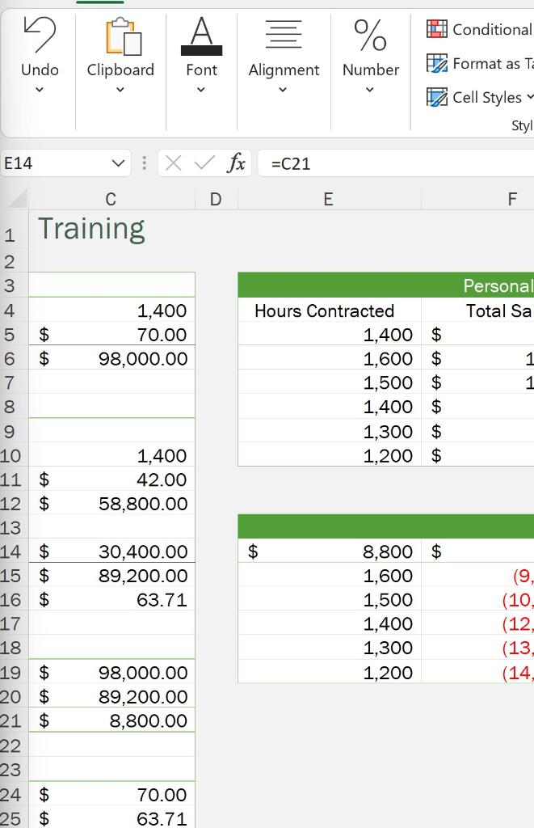Open Conditional Formatting
This screenshot has height=828, width=534.
click(x=479, y=29)
